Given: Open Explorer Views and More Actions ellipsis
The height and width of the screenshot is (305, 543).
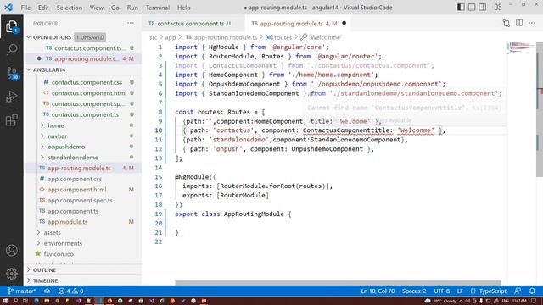Looking at the screenshot, I should pos(130,23).
